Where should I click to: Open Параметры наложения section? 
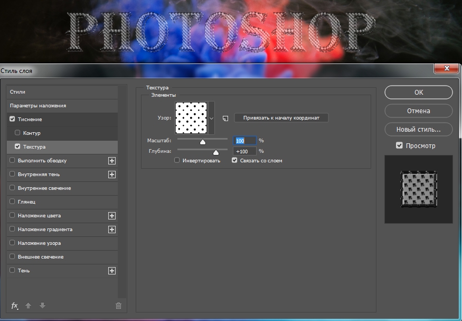point(62,106)
